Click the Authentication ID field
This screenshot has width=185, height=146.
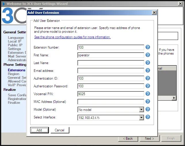click(x=111, y=78)
